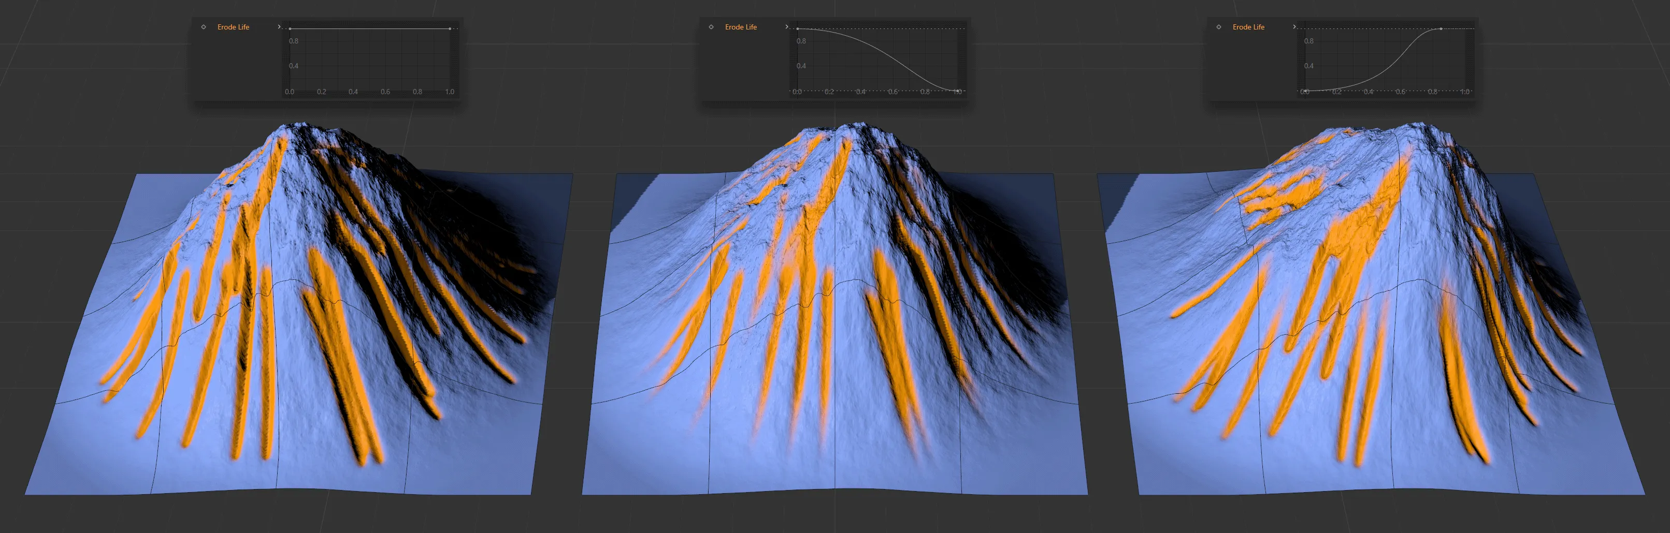The height and width of the screenshot is (533, 1670).
Task: Click the middle Erode Life parameter label
Action: [x=741, y=26]
